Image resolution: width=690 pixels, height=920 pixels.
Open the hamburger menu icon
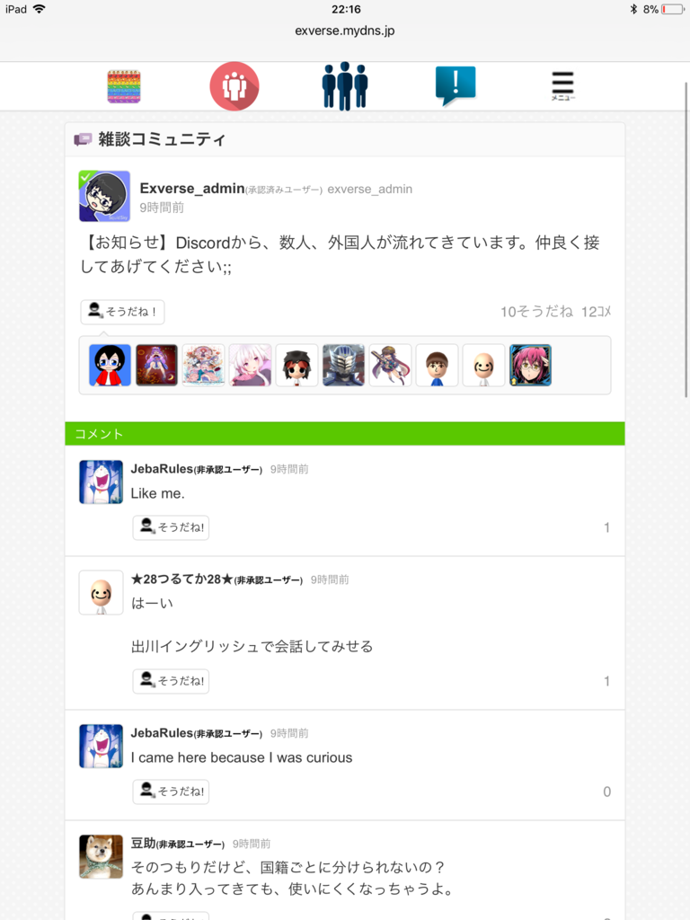562,85
